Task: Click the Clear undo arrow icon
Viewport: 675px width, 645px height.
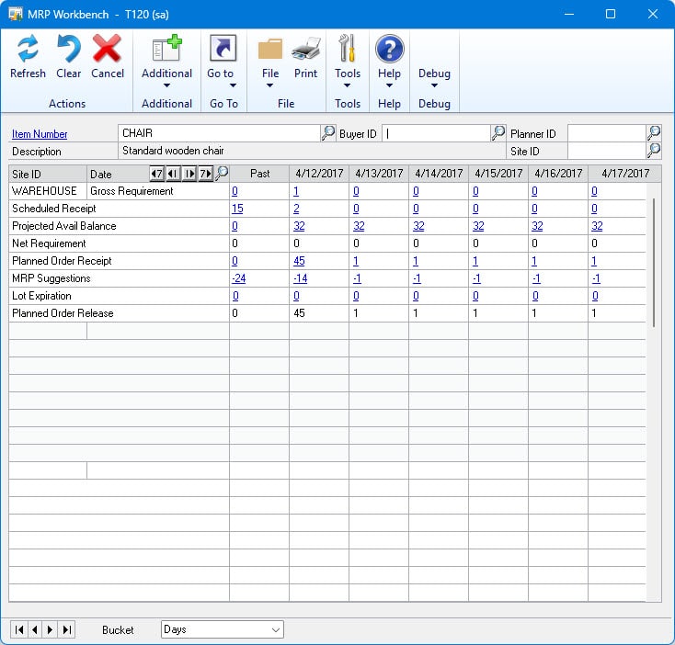Action: coord(68,51)
